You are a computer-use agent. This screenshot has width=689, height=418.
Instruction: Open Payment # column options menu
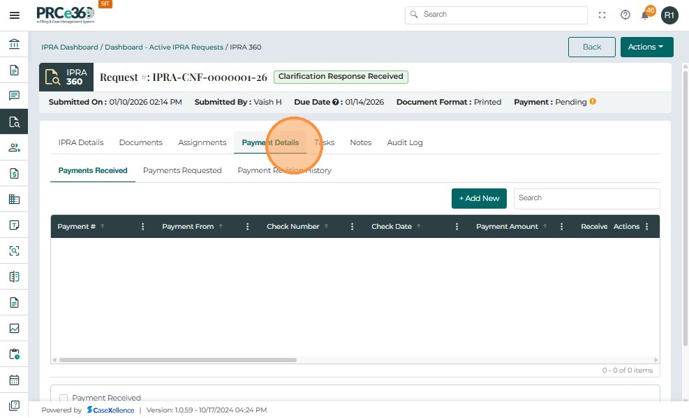tap(142, 227)
